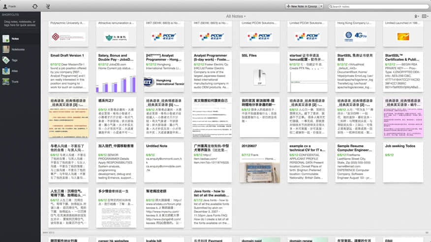431x242 pixels.
Task: Open the Polytechnic University note card
Action: 68,33
